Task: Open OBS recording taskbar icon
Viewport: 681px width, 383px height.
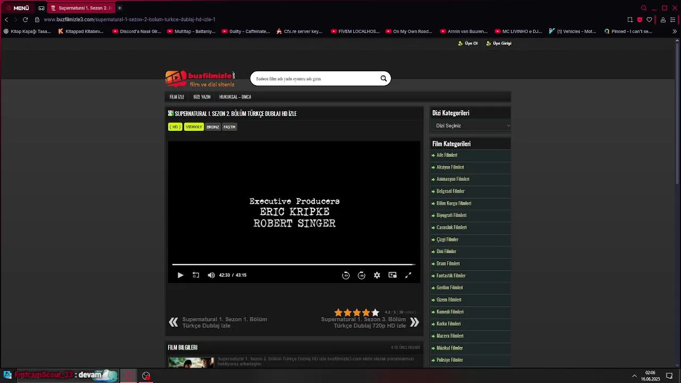Action: tap(146, 376)
